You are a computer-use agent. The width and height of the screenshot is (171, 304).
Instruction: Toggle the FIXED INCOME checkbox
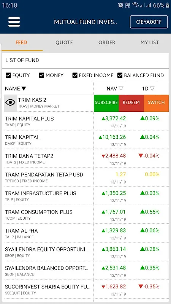(75, 75)
